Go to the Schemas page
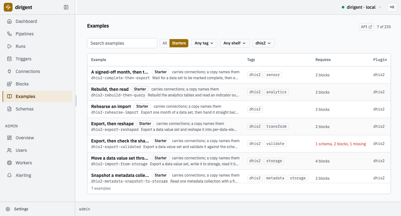 (x=37, y=109)
